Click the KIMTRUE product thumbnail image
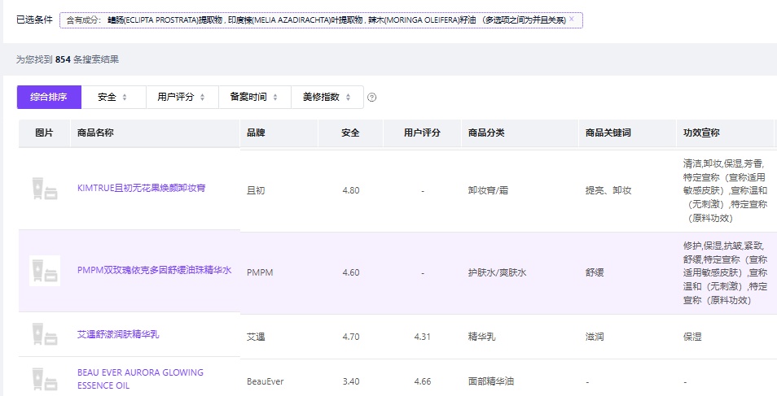The width and height of the screenshot is (777, 396). click(x=45, y=189)
